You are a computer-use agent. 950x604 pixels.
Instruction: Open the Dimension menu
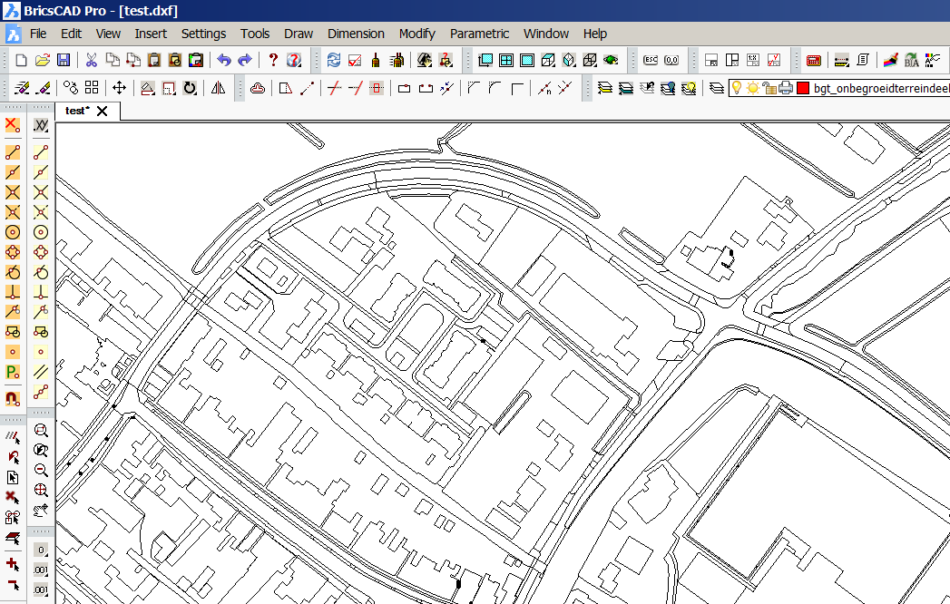(x=356, y=34)
